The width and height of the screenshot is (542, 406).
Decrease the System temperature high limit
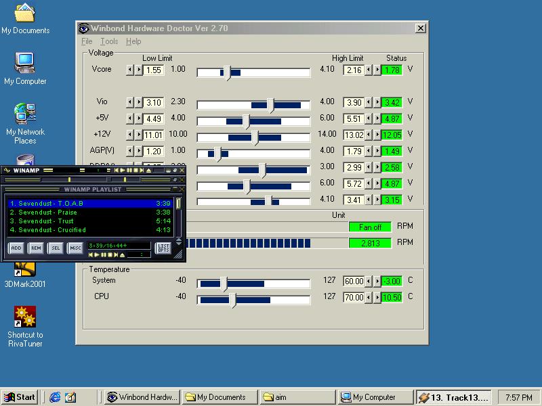pos(368,281)
